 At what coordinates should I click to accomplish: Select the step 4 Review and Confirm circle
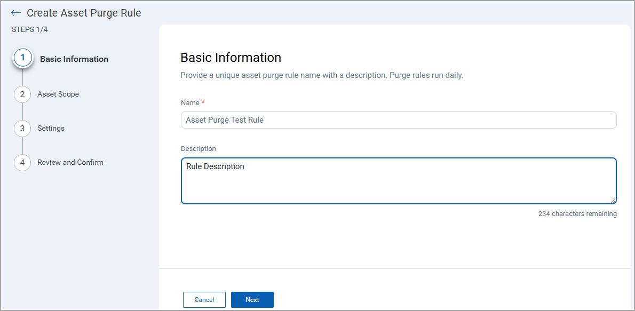tap(22, 162)
